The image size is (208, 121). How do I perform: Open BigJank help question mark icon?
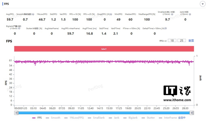[19, 28]
